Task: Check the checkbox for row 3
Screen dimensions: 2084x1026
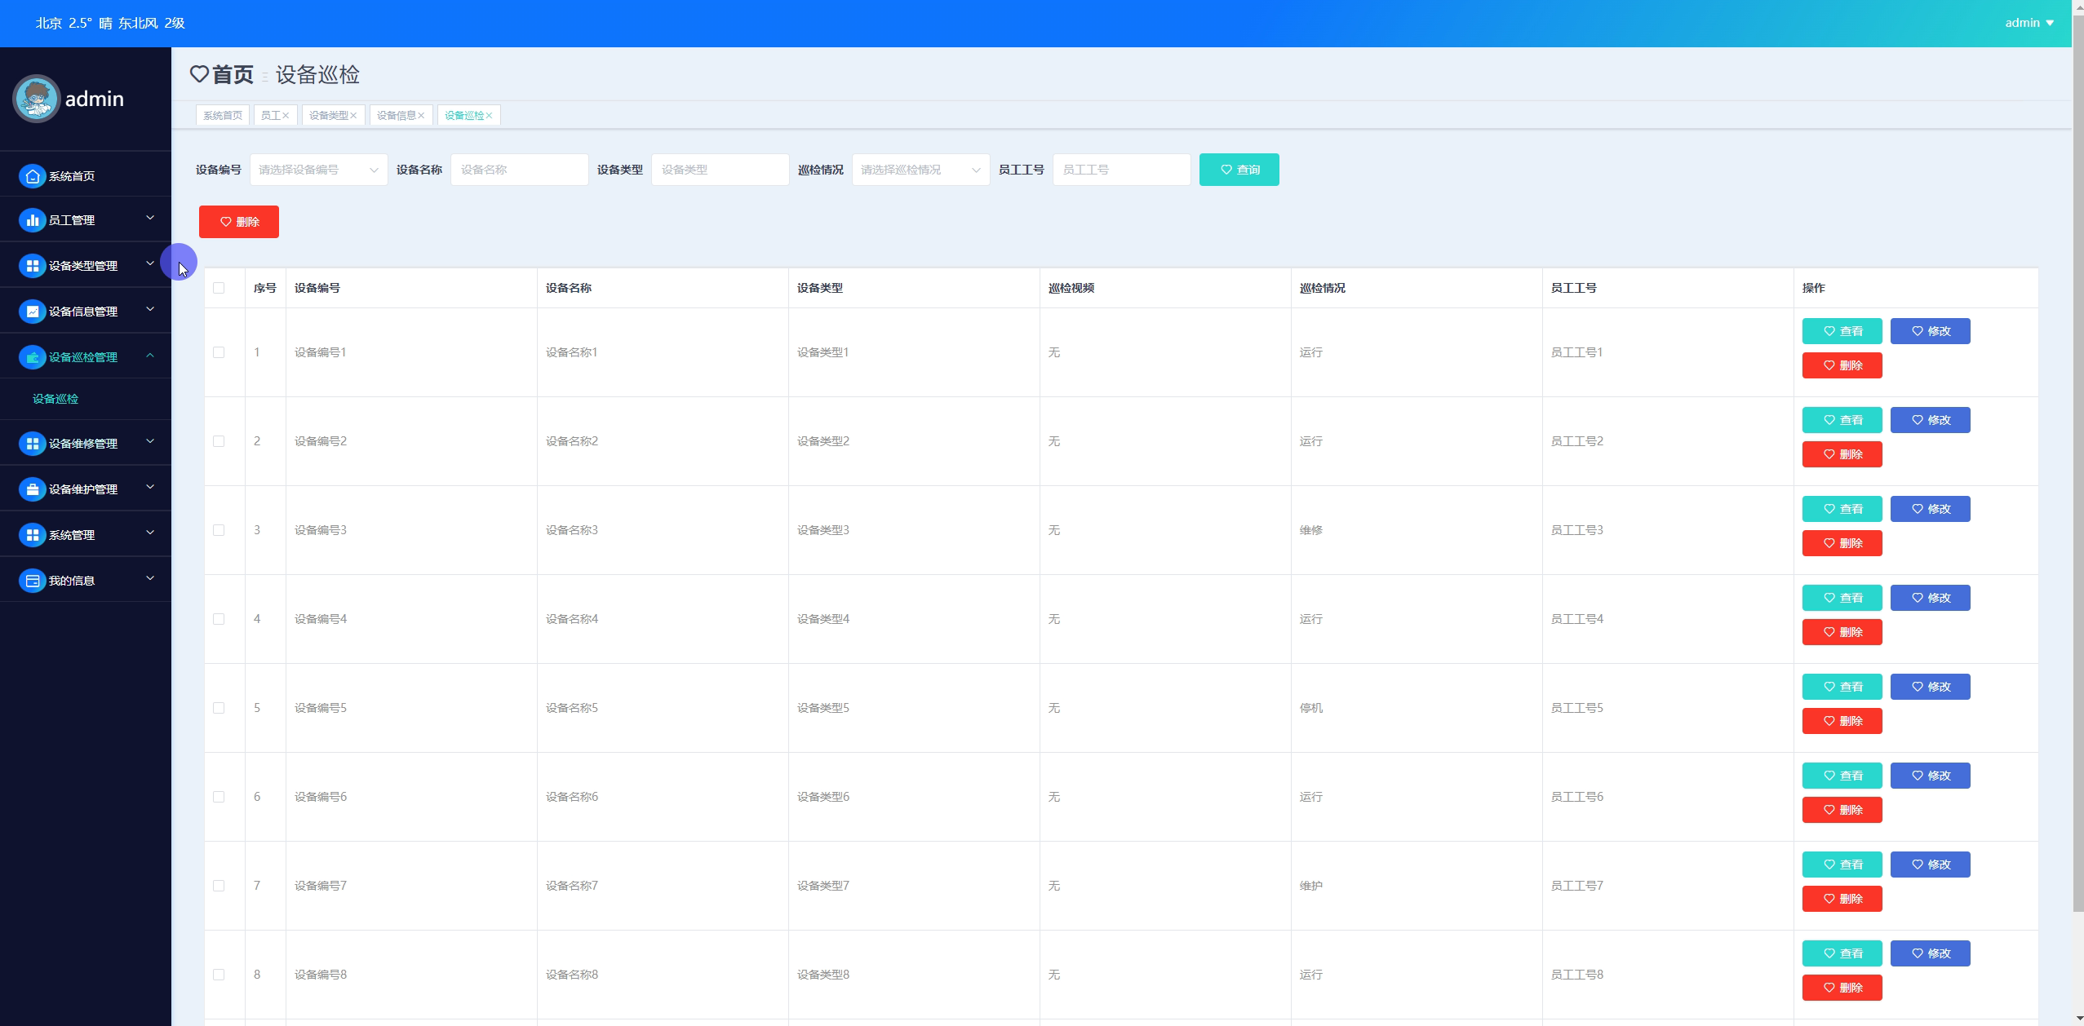Action: pos(219,530)
